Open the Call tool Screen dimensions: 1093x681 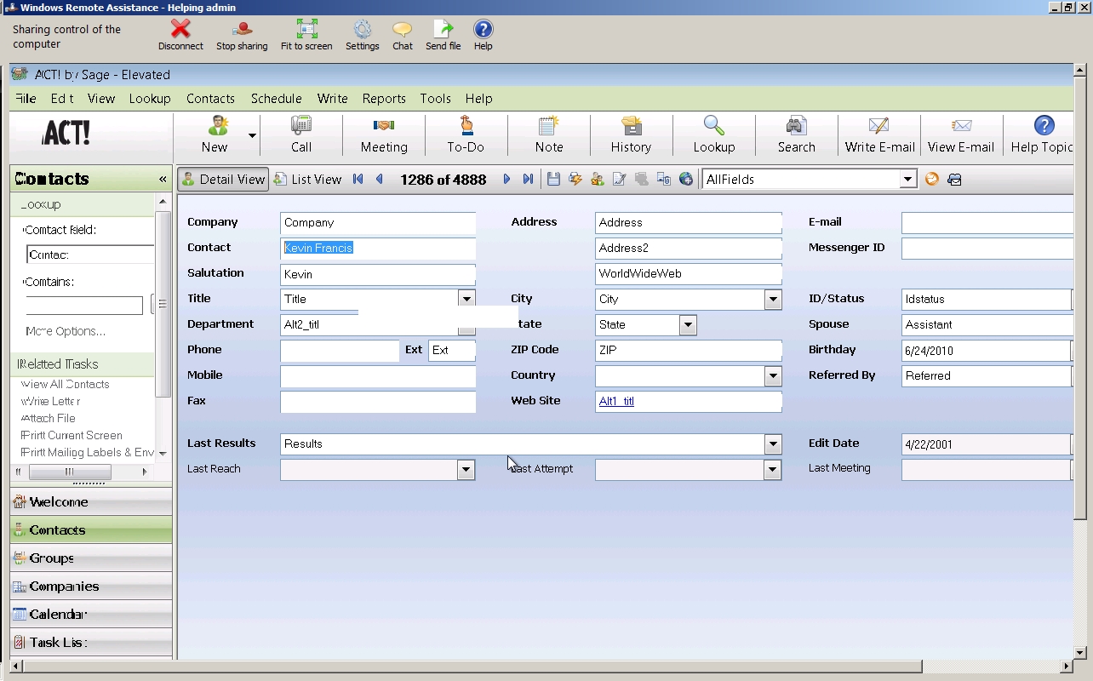(x=301, y=134)
